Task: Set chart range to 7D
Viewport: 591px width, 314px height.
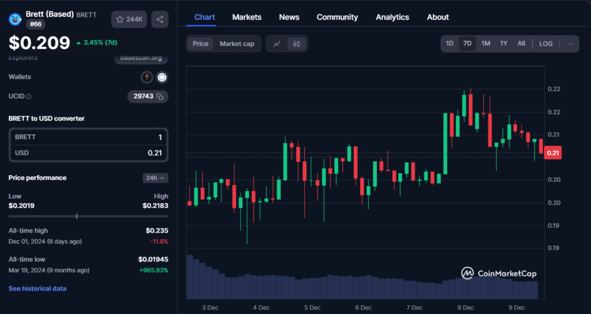Action: (x=467, y=43)
